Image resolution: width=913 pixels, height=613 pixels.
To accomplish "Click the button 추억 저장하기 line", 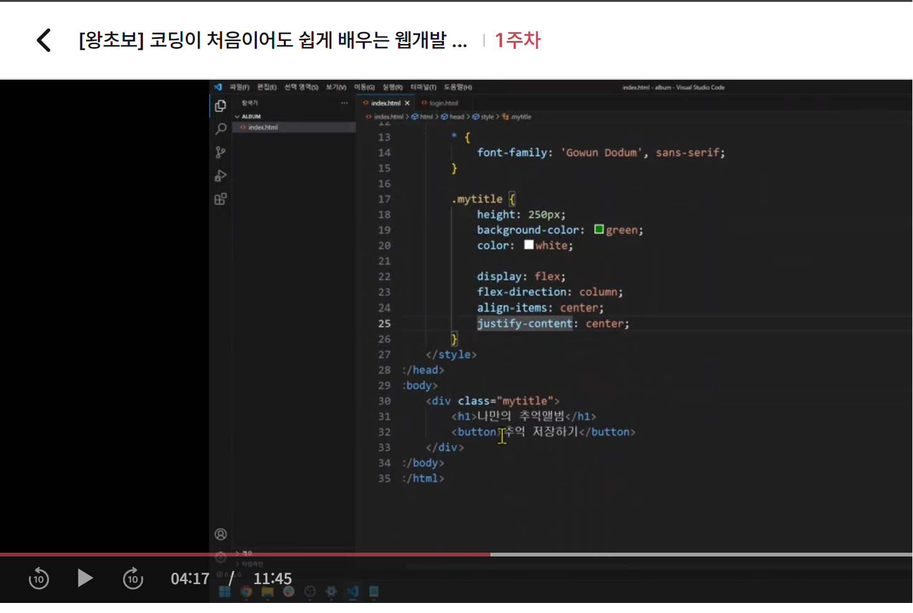I will (543, 431).
